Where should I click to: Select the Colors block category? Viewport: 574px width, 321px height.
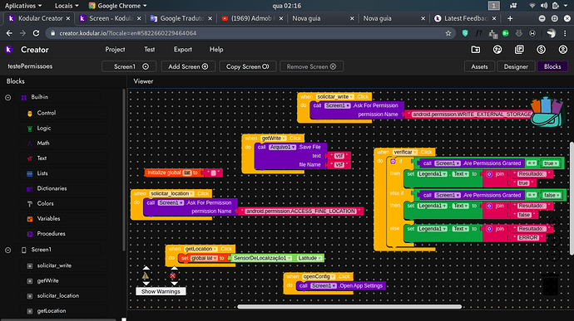(46, 203)
